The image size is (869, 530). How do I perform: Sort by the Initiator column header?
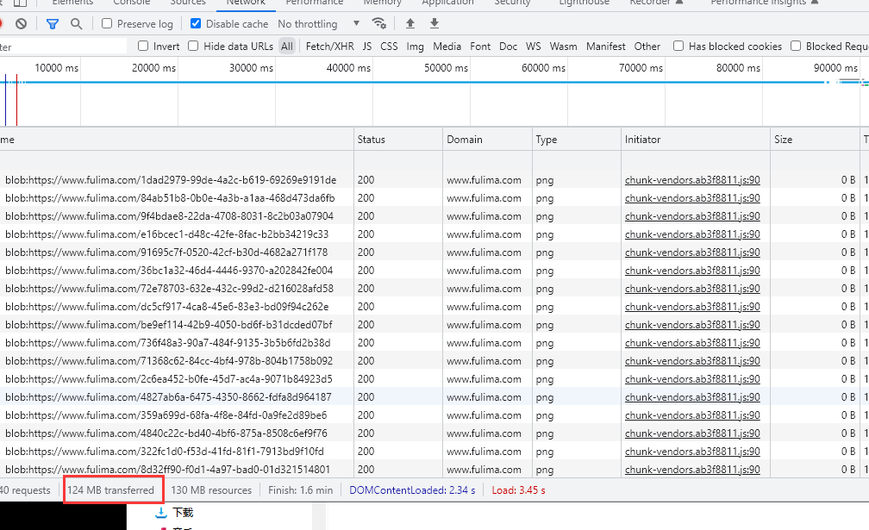point(696,140)
